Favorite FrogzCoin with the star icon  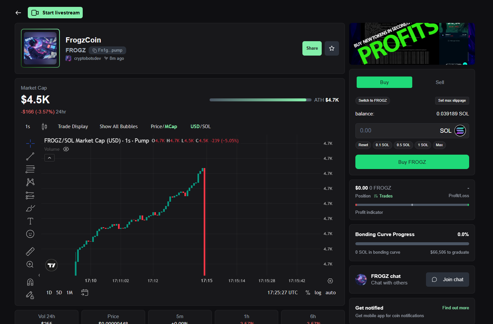[x=331, y=48]
